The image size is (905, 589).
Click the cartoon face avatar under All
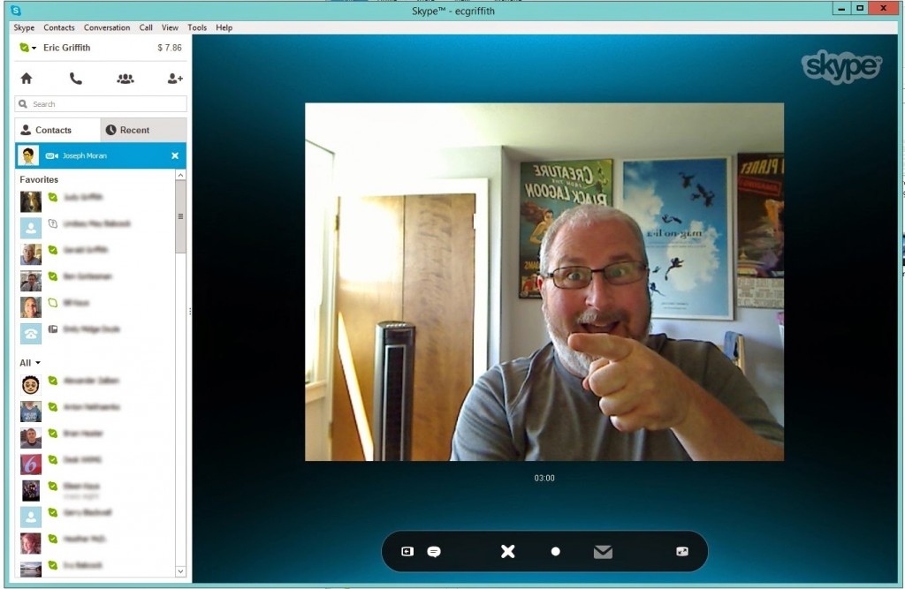coord(31,385)
